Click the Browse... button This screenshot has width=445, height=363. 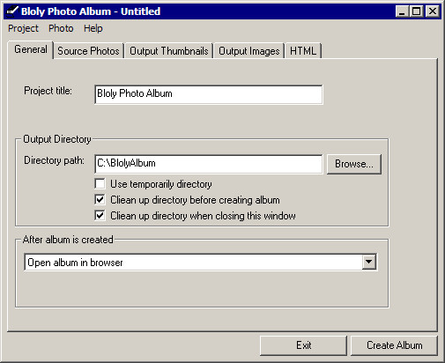(x=354, y=164)
